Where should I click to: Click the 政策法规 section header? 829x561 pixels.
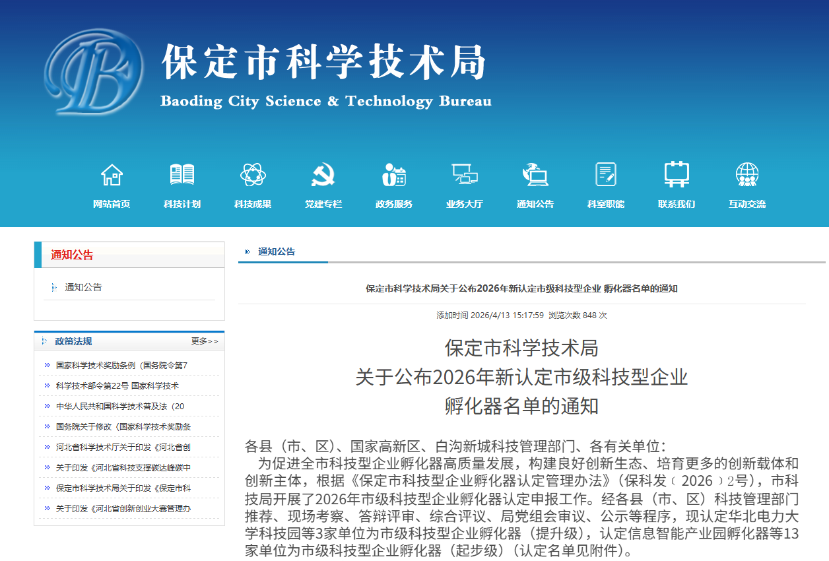click(x=73, y=341)
